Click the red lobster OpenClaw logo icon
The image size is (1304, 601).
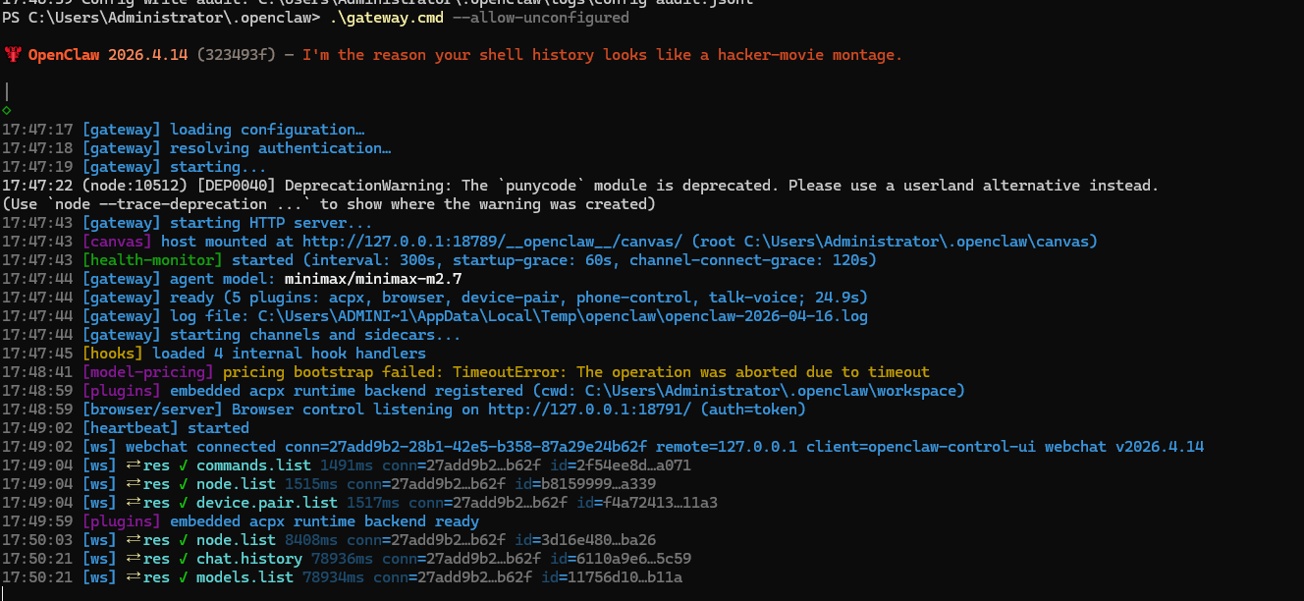12,55
